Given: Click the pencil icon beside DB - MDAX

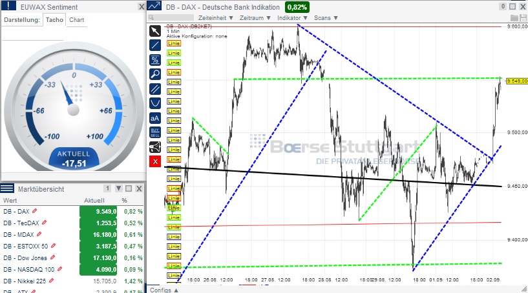Looking at the screenshot, I should click(x=39, y=234).
